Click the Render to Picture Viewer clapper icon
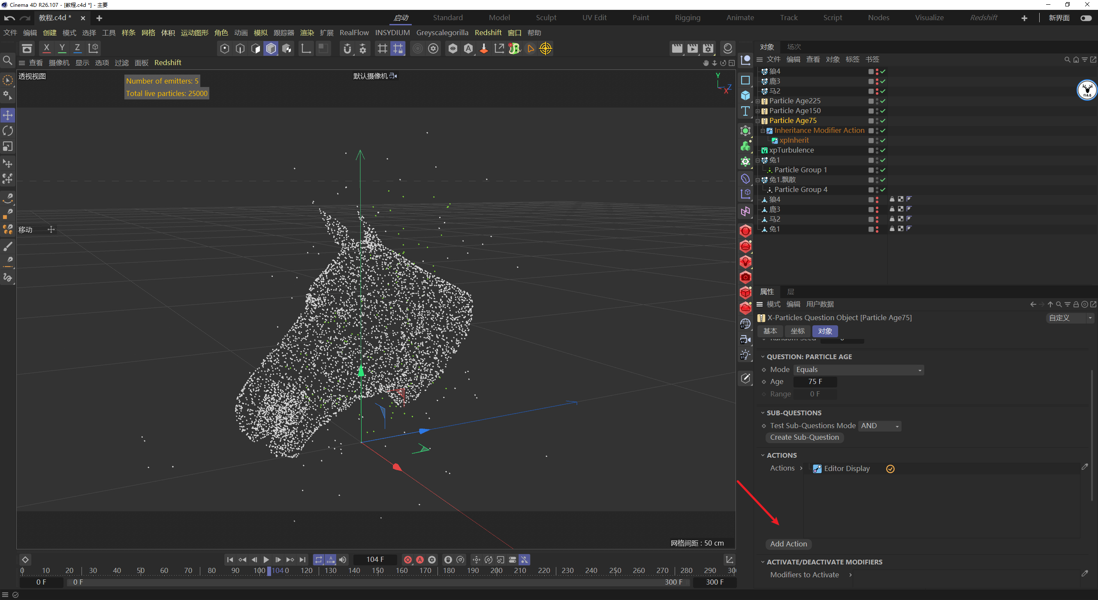This screenshot has height=600, width=1098. tap(692, 48)
